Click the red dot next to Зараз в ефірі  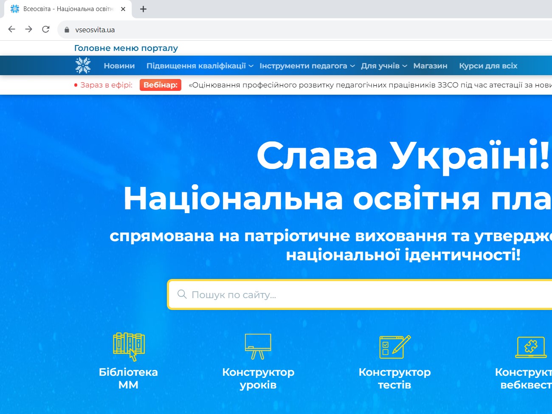pyautogui.click(x=76, y=85)
